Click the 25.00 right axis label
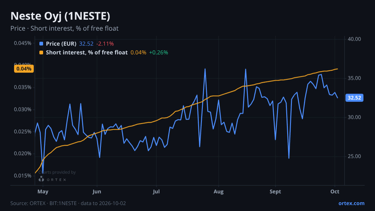Viewport: 375px width, 211px height. click(x=354, y=156)
